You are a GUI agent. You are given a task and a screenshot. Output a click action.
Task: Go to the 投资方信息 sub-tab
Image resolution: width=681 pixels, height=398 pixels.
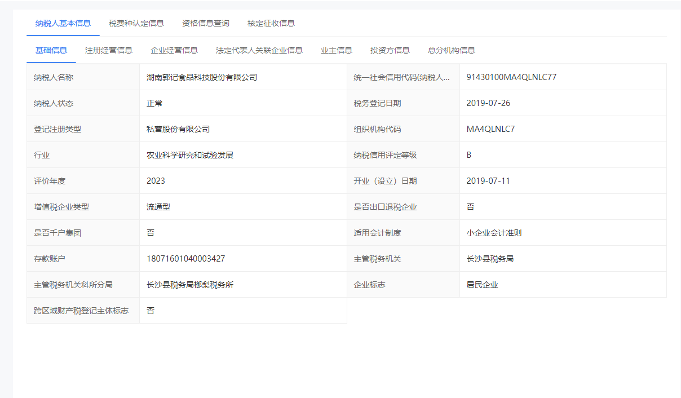click(390, 50)
